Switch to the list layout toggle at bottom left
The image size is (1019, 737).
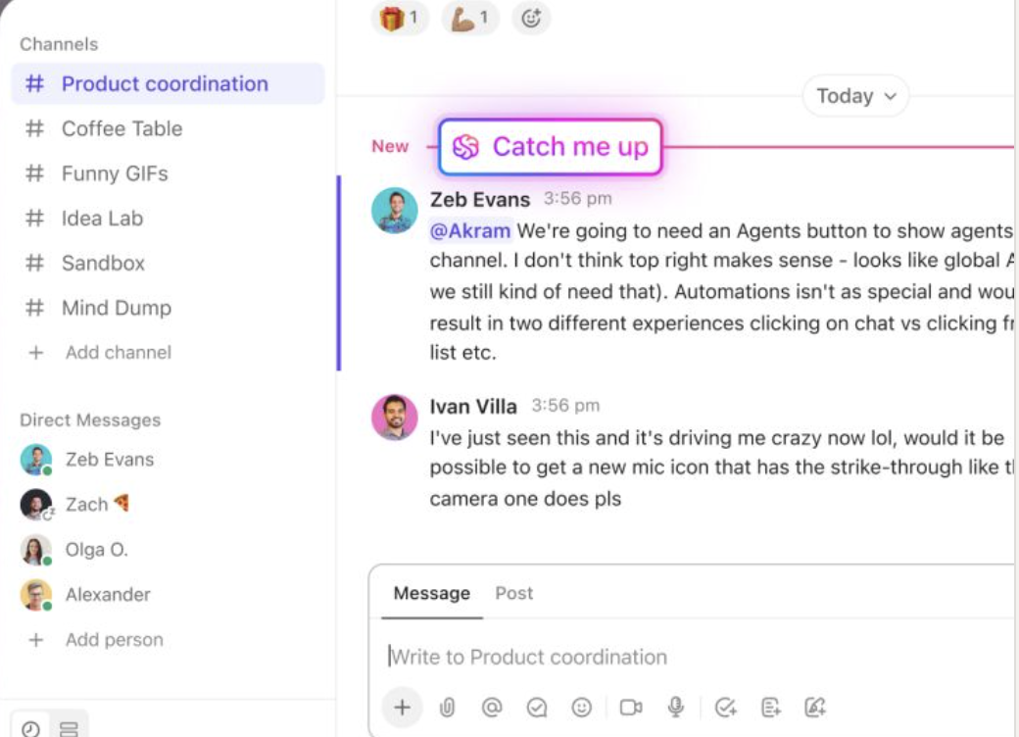[67, 728]
